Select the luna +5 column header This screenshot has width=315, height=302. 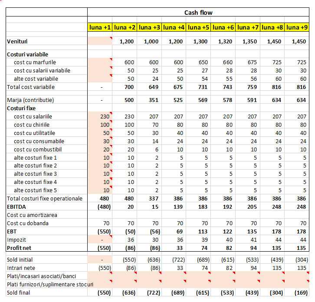[199, 27]
